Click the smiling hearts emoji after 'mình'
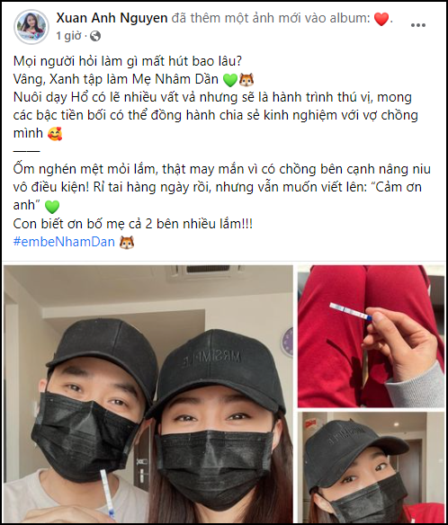The width and height of the screenshot is (448, 525). (55, 134)
